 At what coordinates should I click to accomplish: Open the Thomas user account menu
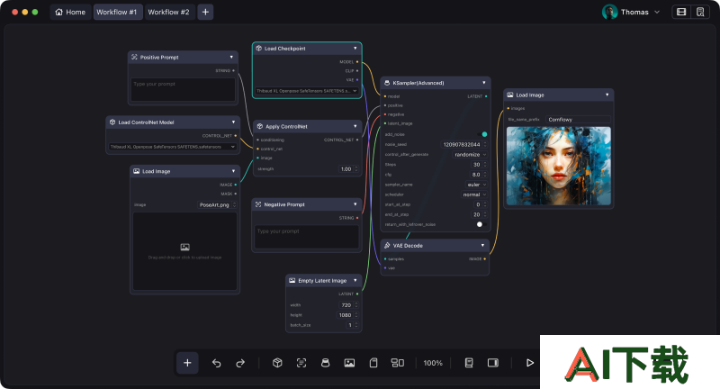coord(632,12)
